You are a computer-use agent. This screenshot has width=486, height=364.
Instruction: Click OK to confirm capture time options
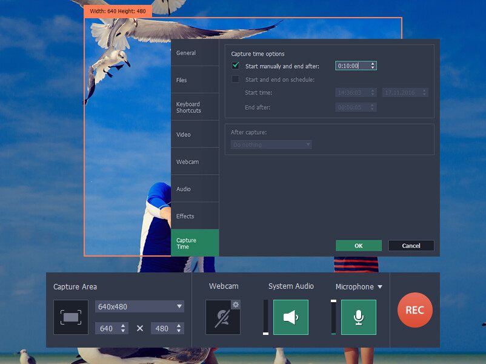[x=358, y=245]
